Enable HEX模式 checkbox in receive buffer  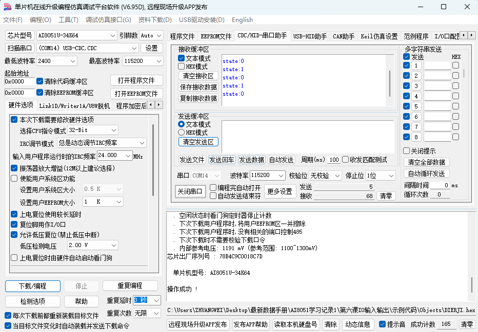(x=182, y=67)
